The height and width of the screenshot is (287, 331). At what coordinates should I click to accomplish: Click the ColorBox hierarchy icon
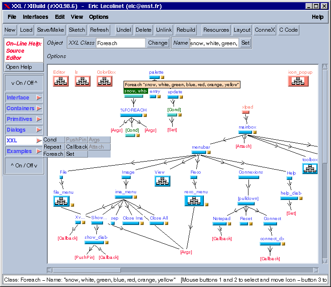tap(104, 81)
